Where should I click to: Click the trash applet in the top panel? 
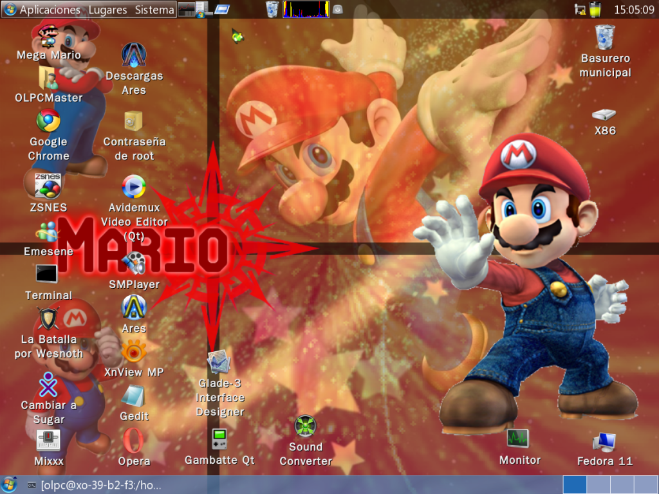[x=272, y=9]
